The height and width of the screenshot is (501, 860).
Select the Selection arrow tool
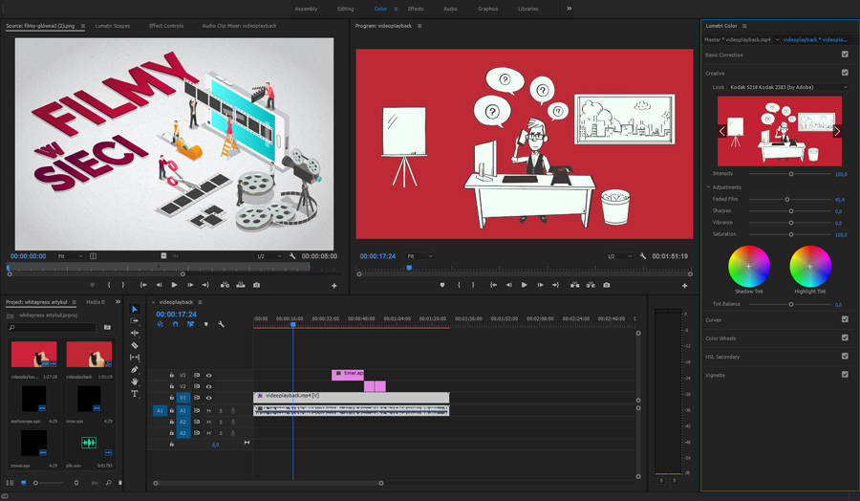135,309
